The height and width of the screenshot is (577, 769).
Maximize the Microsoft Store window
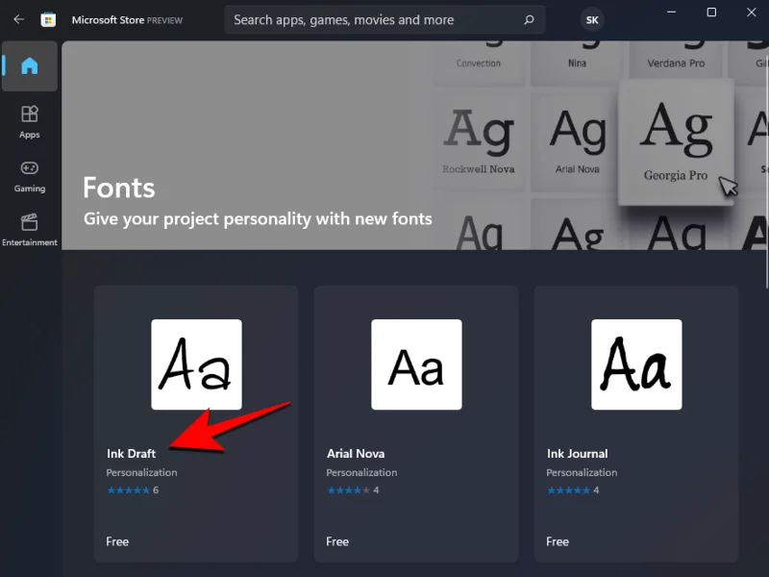pyautogui.click(x=711, y=12)
